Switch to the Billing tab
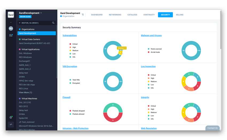Viewport: 227px width, 140px height. [180, 15]
